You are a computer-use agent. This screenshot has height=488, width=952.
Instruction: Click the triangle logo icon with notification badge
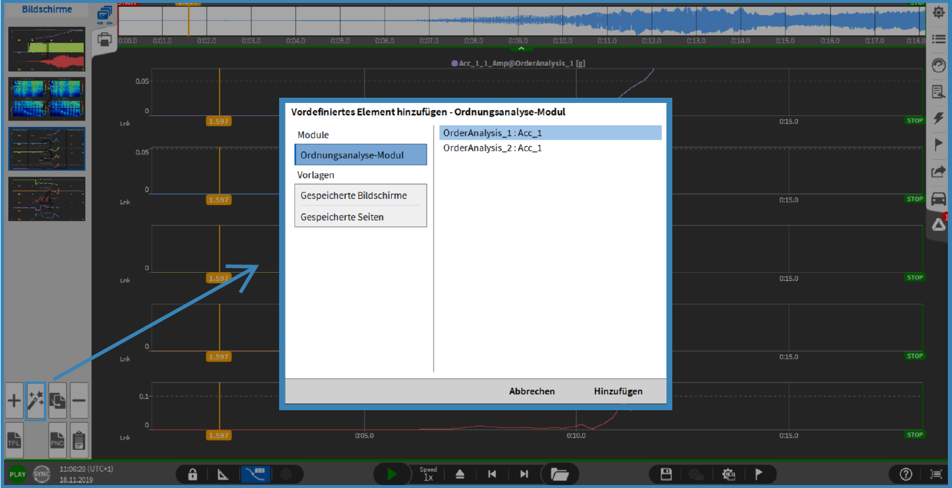tap(939, 225)
